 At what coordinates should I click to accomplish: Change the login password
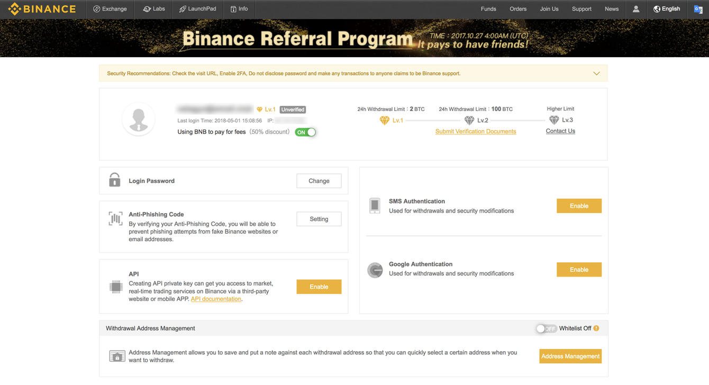click(319, 181)
